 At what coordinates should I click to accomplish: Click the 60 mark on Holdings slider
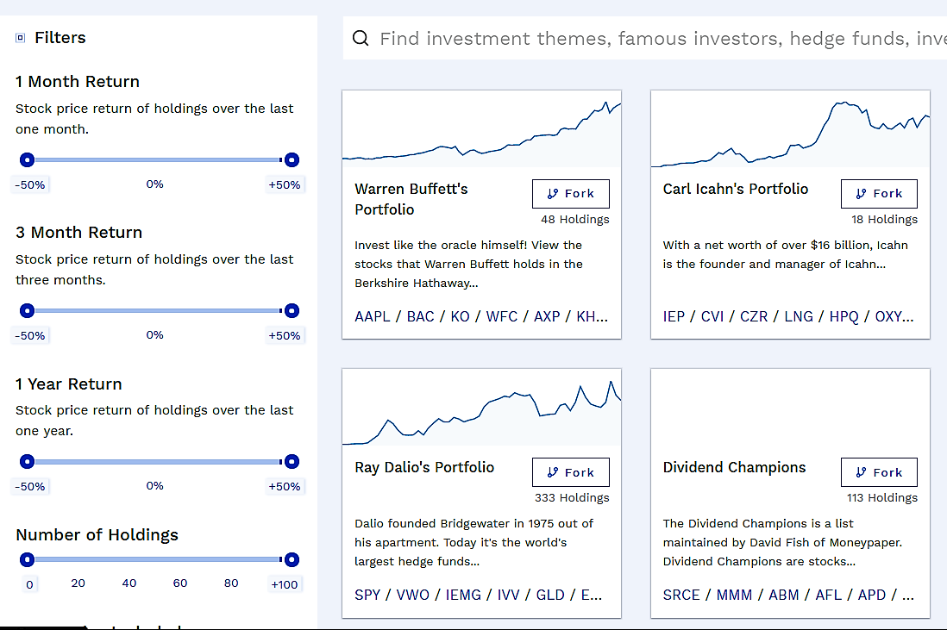point(180,583)
